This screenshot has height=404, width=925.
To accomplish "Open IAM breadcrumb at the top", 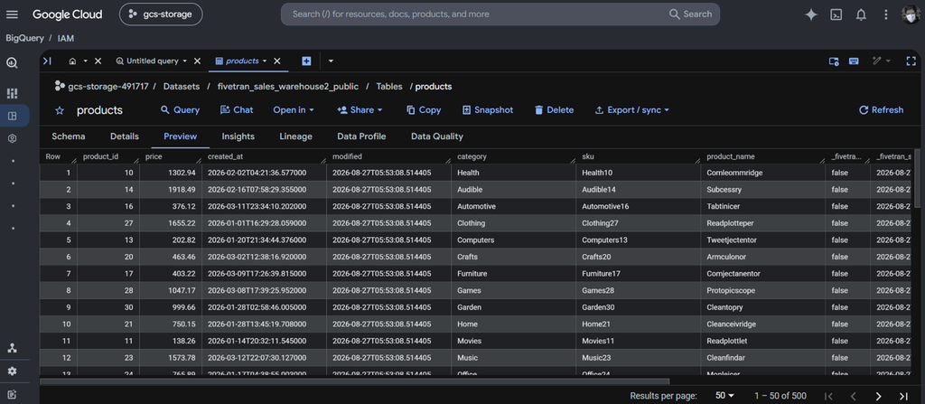I will pyautogui.click(x=65, y=38).
